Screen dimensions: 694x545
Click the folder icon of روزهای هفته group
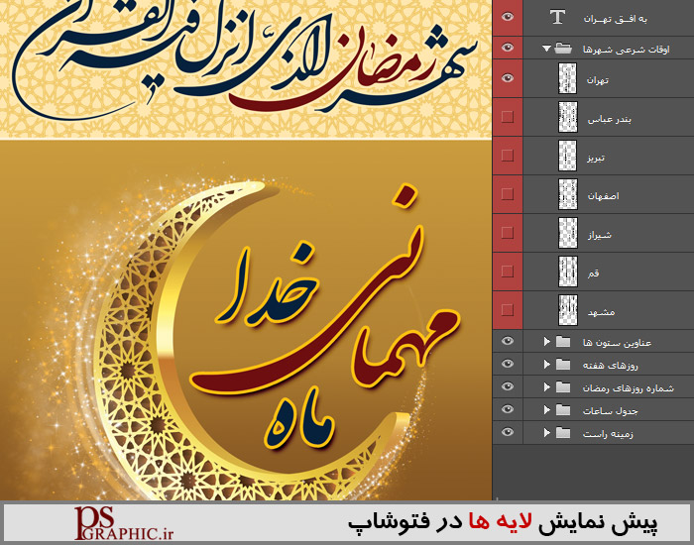click(563, 365)
